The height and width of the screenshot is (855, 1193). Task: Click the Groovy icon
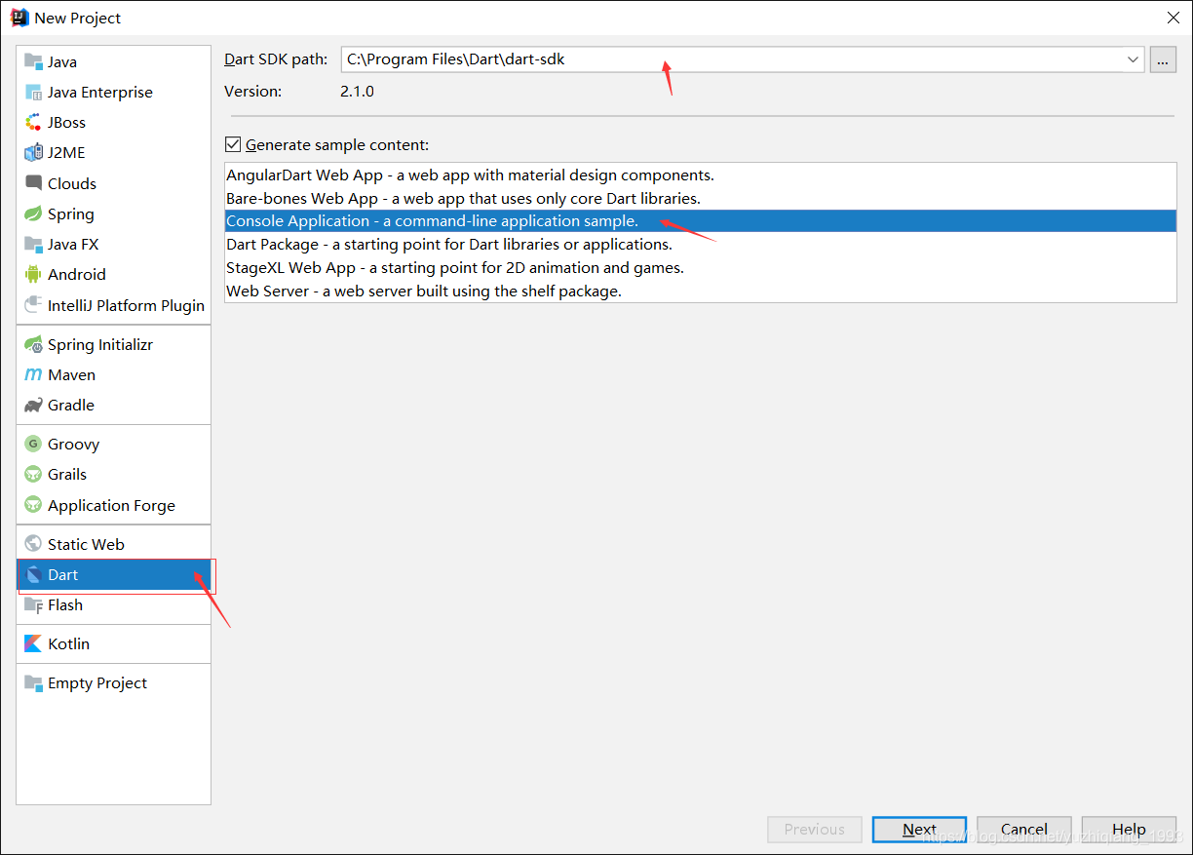coord(33,444)
